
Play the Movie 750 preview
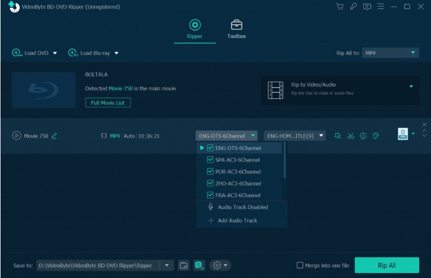pyautogui.click(x=16, y=135)
